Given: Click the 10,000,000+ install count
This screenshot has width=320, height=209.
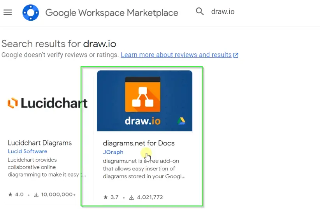Looking at the screenshot, I should point(58,195).
